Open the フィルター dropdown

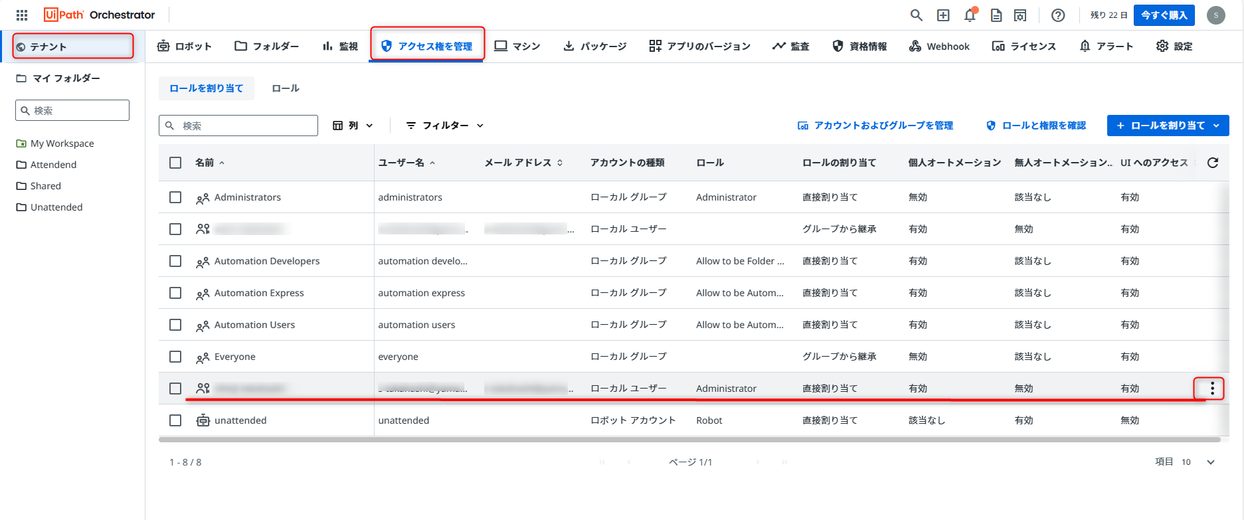click(445, 126)
